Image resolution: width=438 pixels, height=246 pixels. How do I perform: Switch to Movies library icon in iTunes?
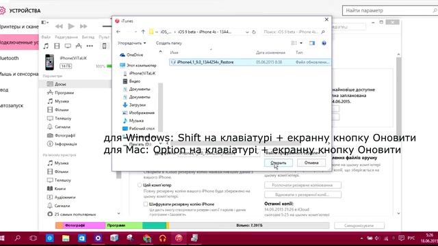(57, 46)
